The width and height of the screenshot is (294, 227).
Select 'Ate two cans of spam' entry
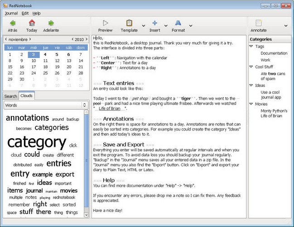click(273, 76)
